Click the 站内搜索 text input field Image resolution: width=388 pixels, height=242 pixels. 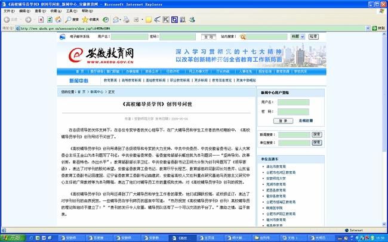click(267, 37)
